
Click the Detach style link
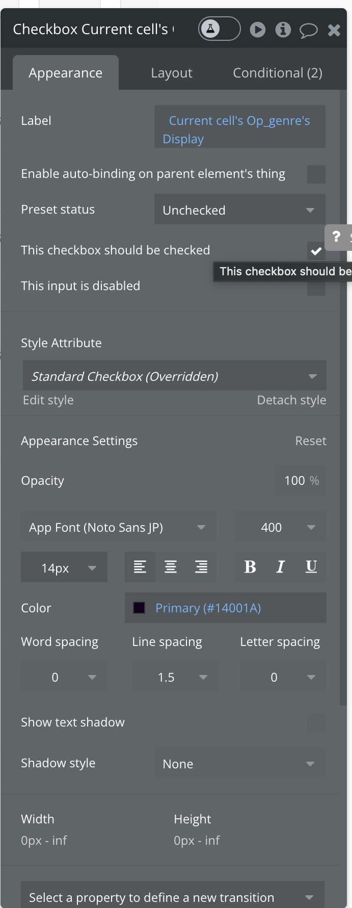(x=291, y=400)
